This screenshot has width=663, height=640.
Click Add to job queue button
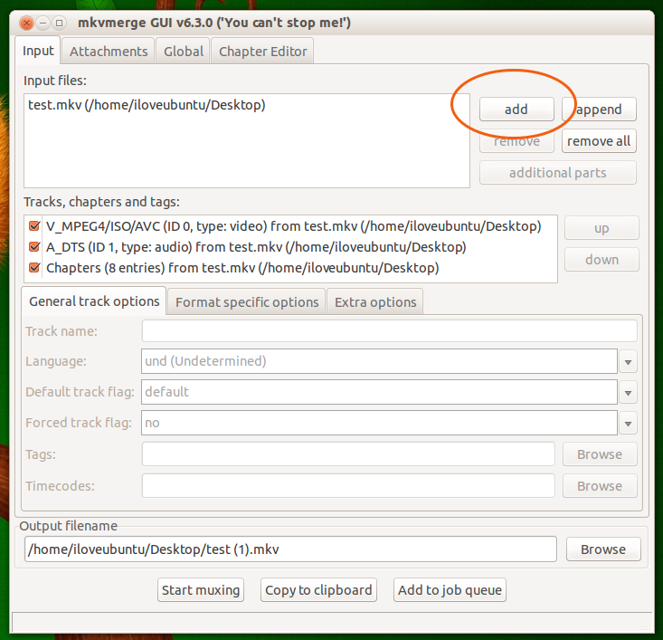(450, 589)
